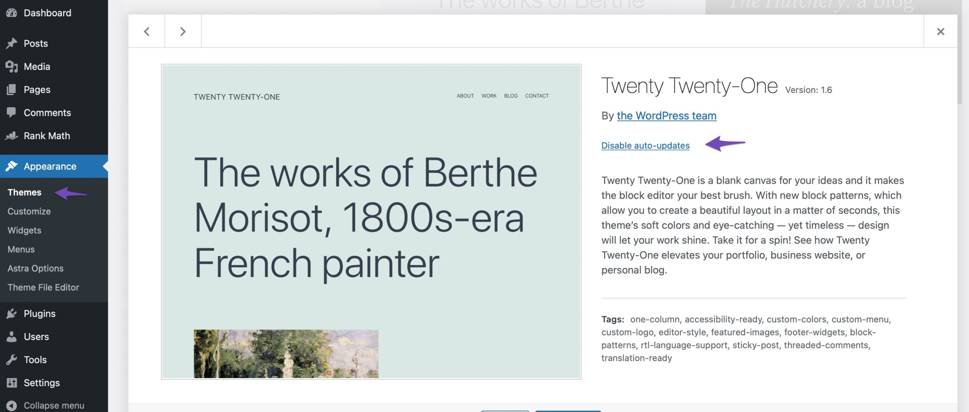Open Customize under Appearance menu
The height and width of the screenshot is (412, 969).
coord(29,211)
